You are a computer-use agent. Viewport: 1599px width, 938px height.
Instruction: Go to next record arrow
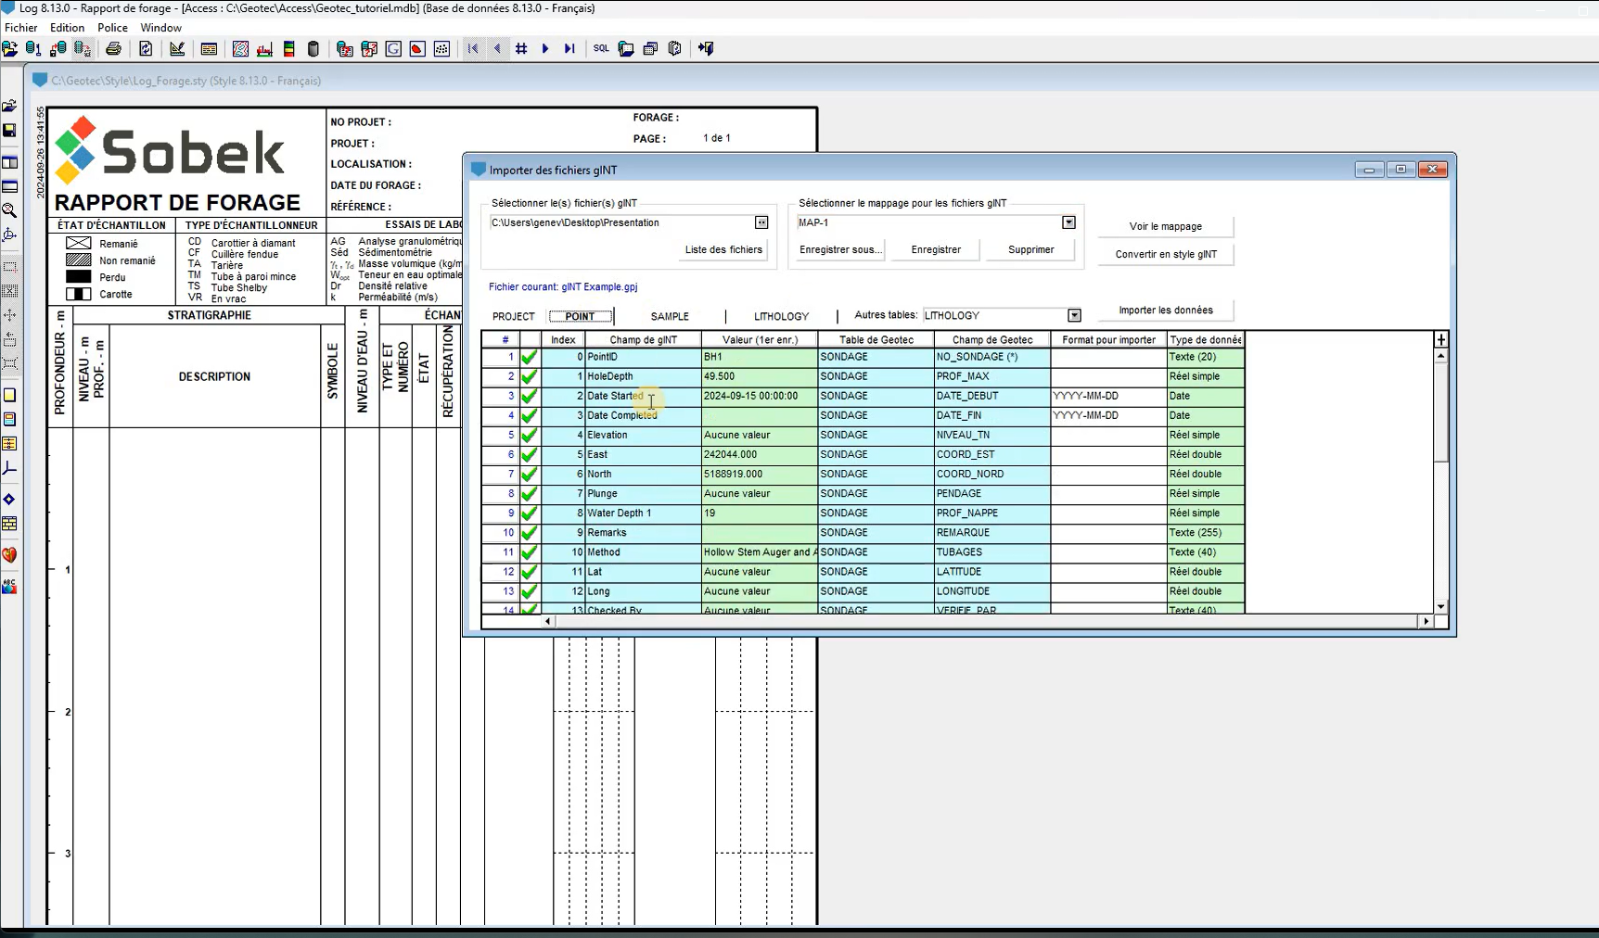point(545,49)
